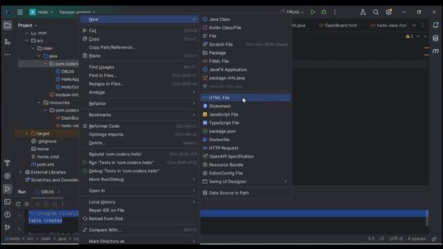Viewport: 443px width, 249px height.
Task: Open Run toolbar more options
Action: coord(62,204)
